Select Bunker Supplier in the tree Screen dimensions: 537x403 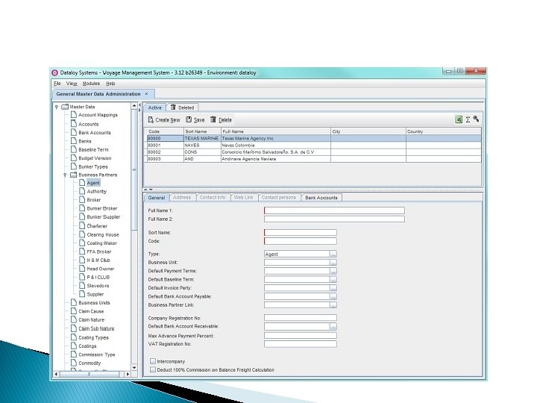(104, 217)
